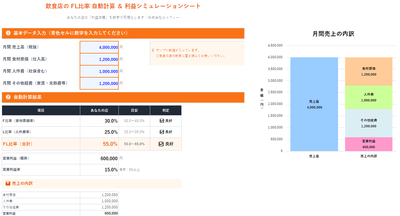Click the ❶ circle icon on 基本データ入力 header
The height and width of the screenshot is (216, 400).
coord(8,33)
